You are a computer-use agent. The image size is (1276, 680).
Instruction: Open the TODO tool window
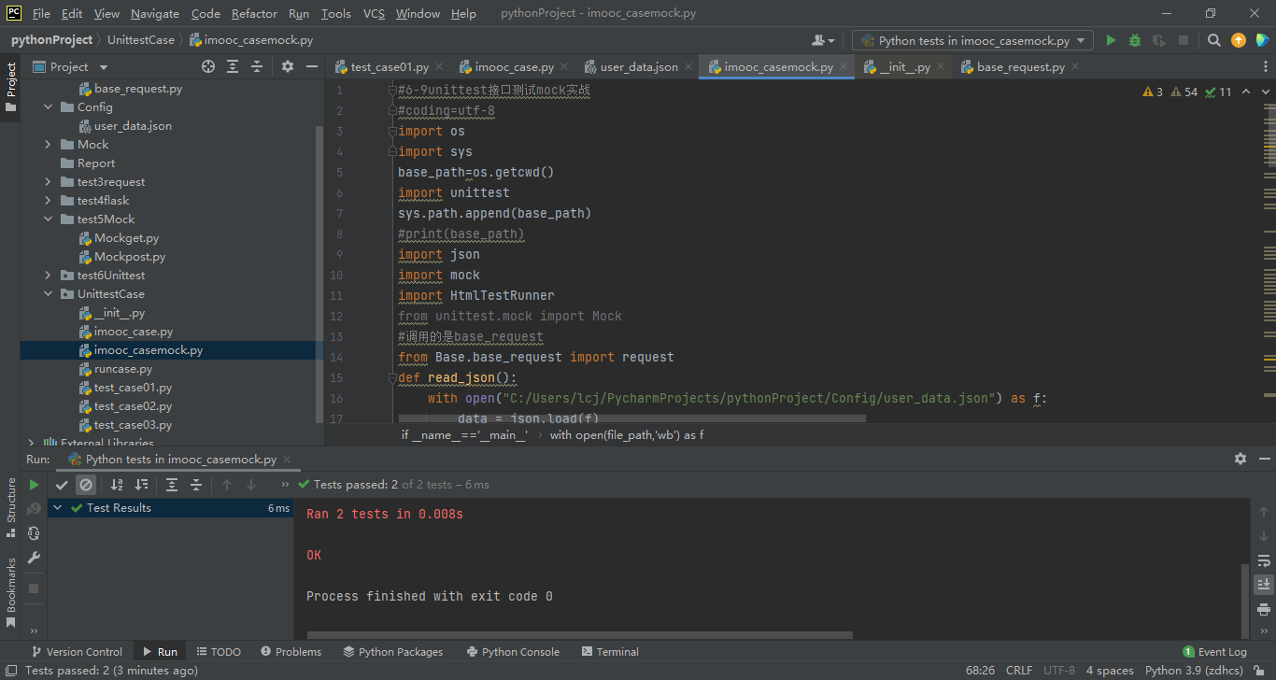pos(217,652)
